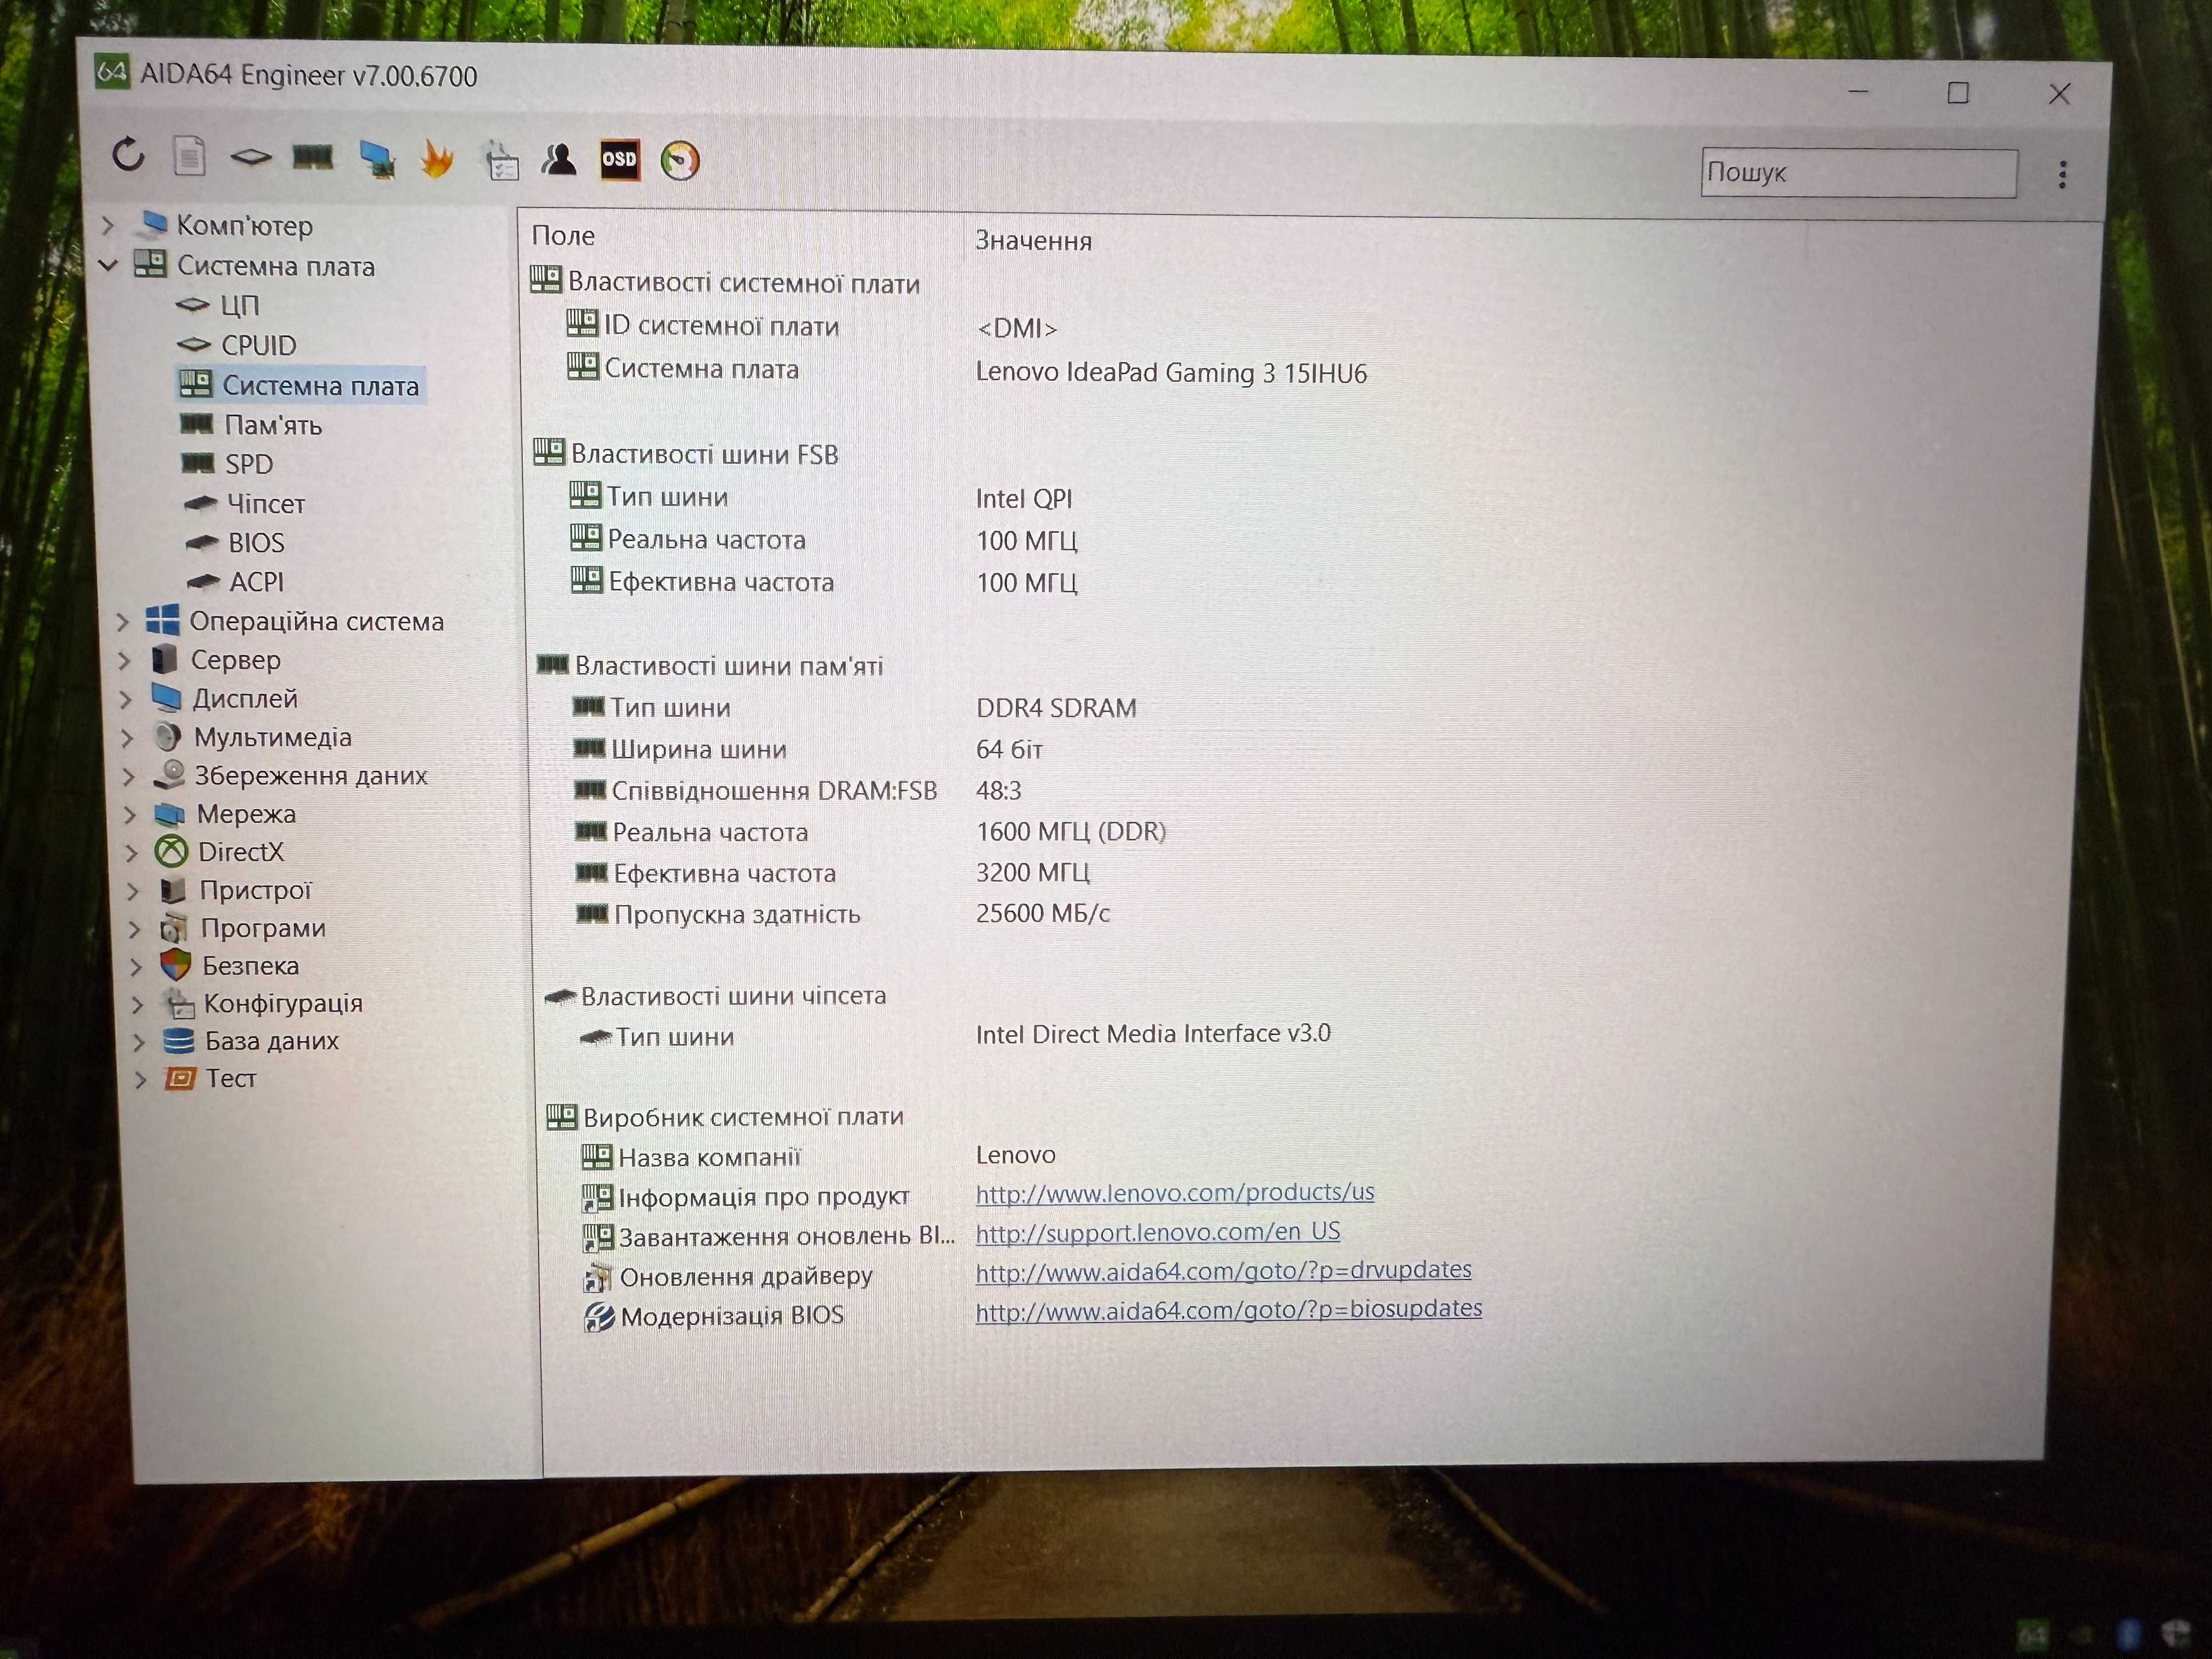The width and height of the screenshot is (2212, 1659).
Task: Click the Xbox icon beside DirectX
Action: 171,852
